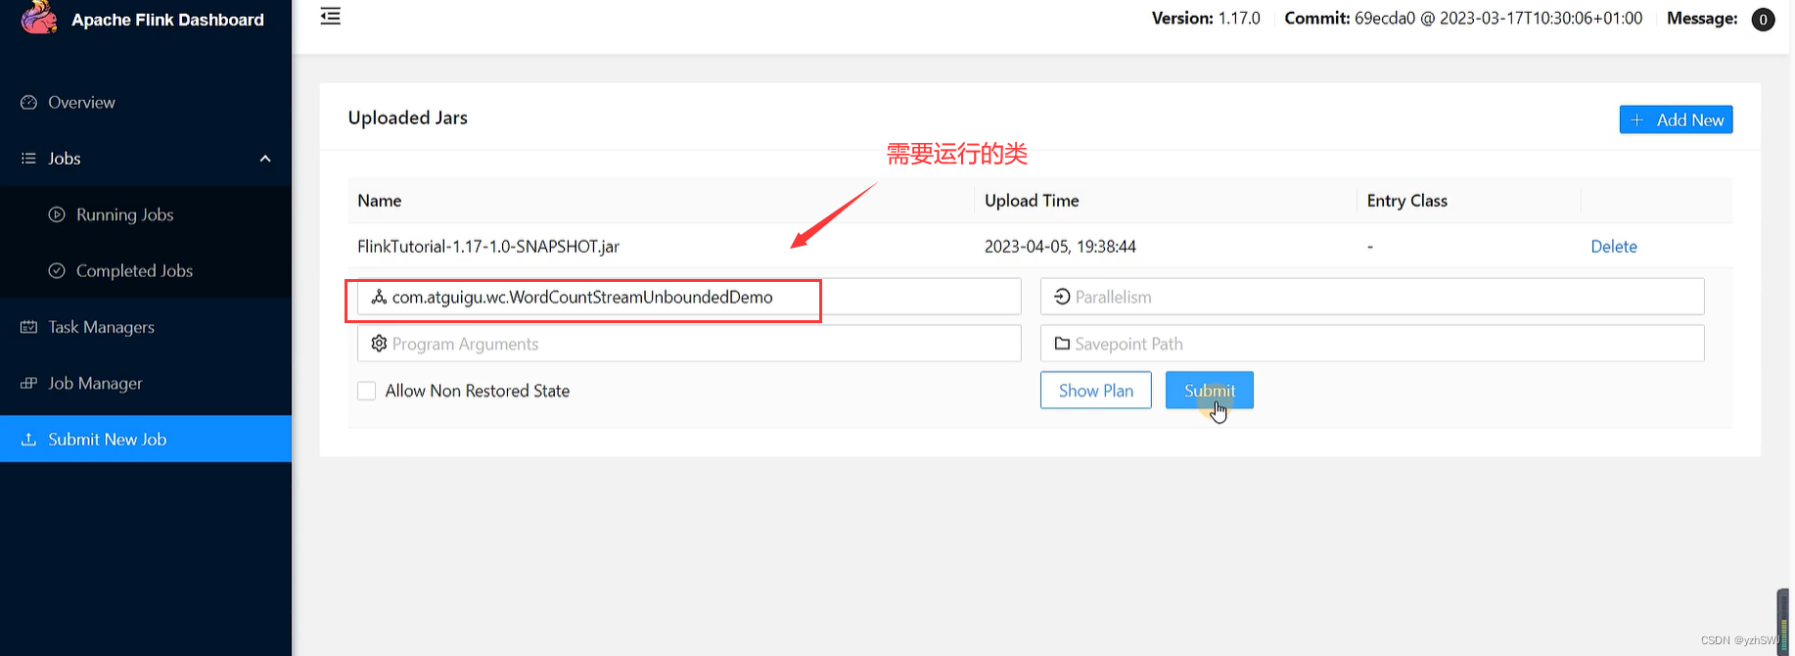Click the Upload Time column header

tap(1032, 201)
